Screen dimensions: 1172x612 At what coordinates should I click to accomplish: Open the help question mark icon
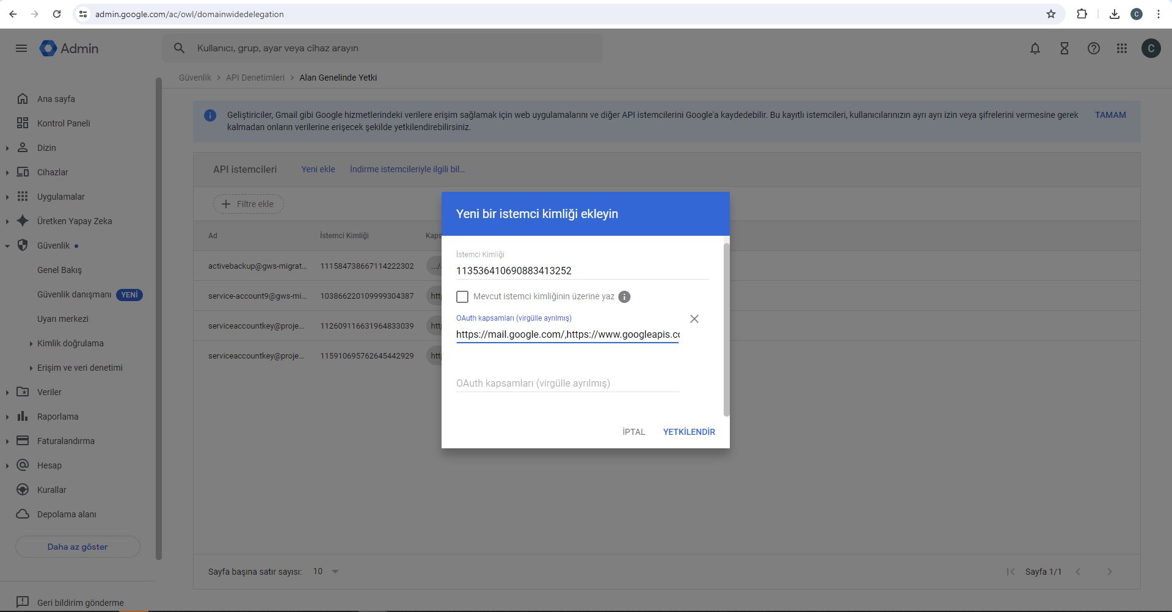click(x=1093, y=48)
